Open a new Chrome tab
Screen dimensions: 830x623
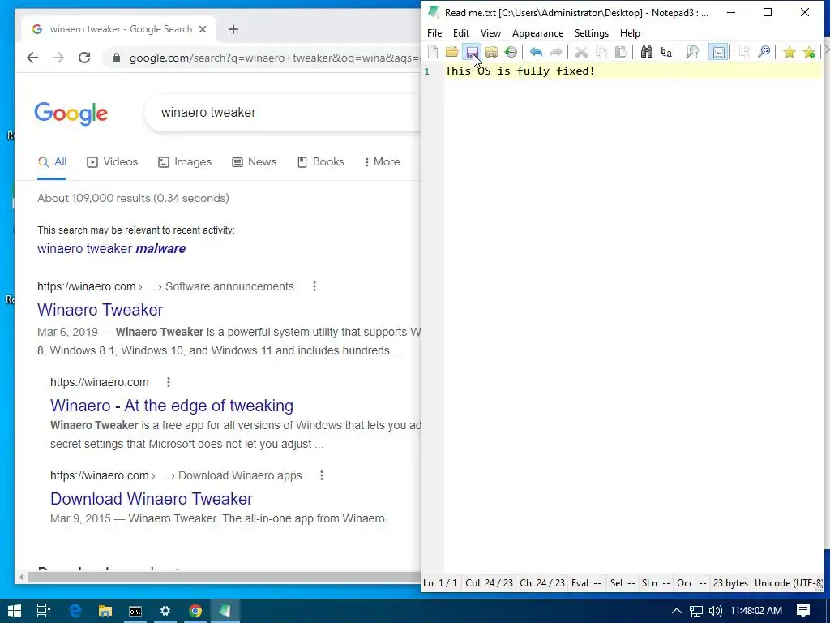coord(233,29)
